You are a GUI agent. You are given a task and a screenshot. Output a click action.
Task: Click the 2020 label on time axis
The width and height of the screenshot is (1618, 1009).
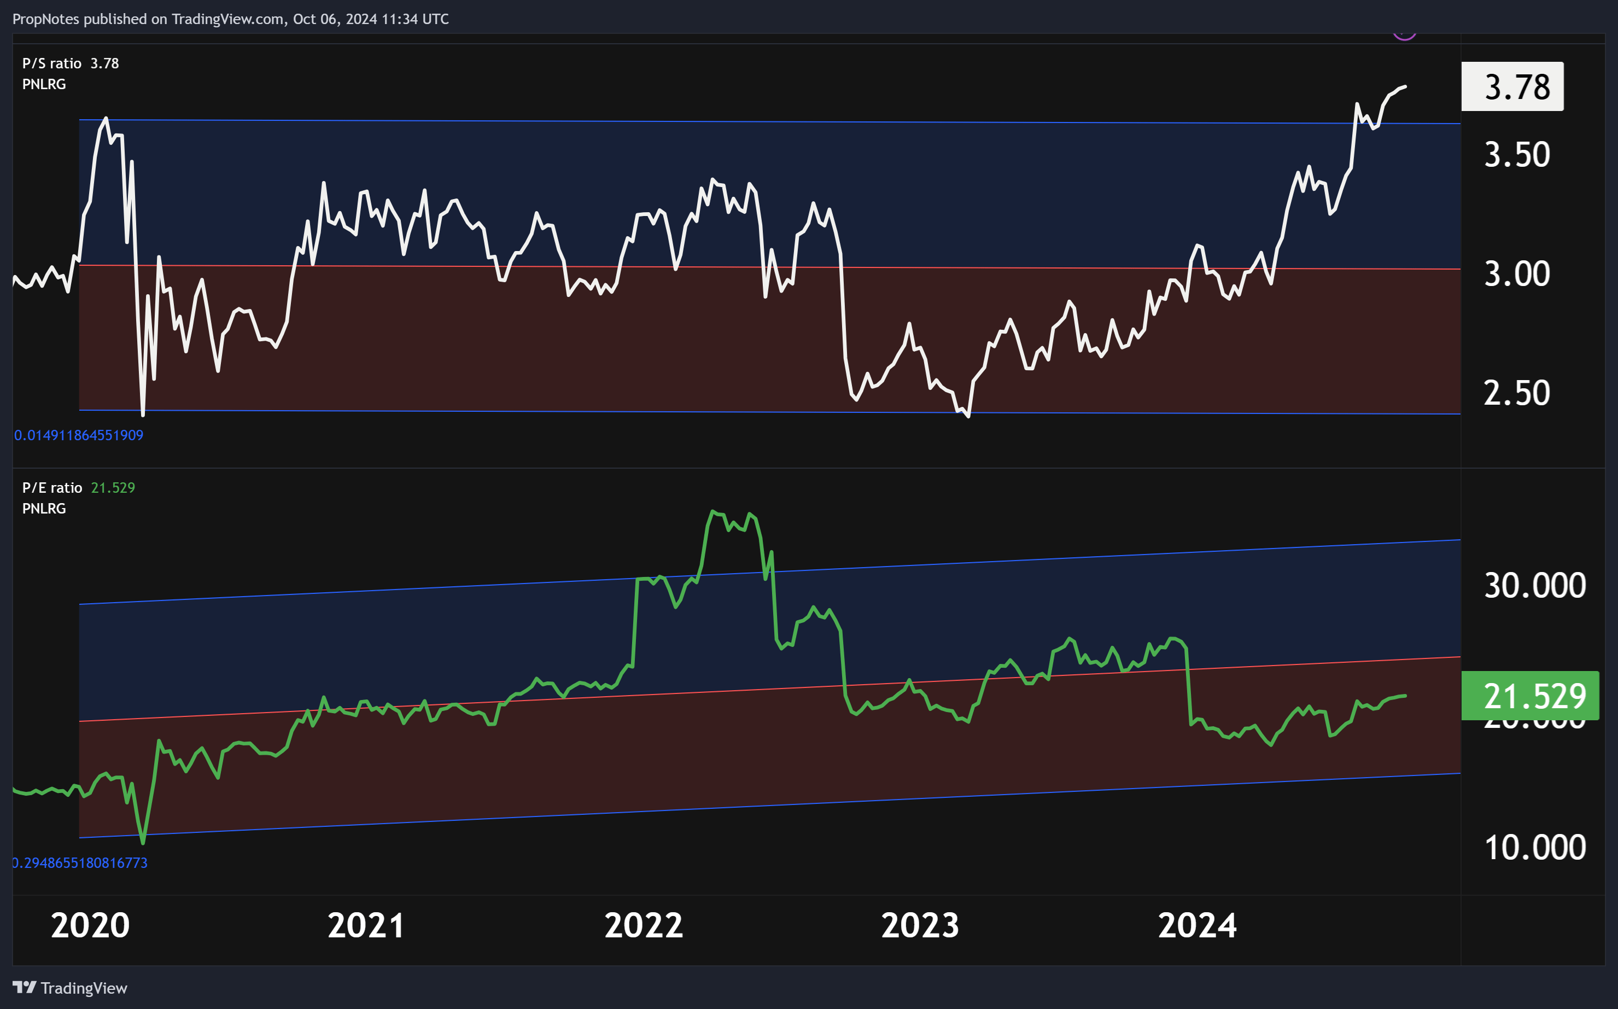click(x=90, y=925)
